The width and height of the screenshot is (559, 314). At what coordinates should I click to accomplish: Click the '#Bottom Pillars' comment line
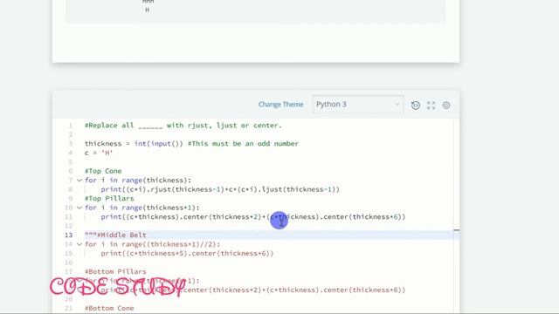(115, 271)
